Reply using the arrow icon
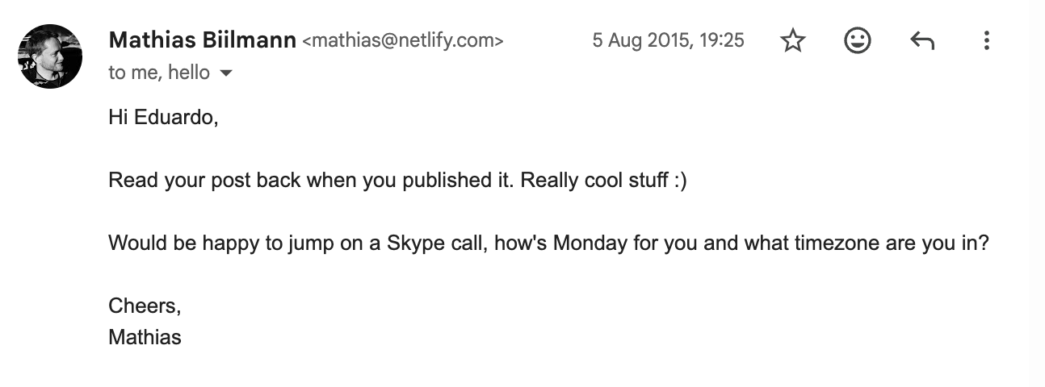Screen dimensions: 1045x387 coord(921,40)
